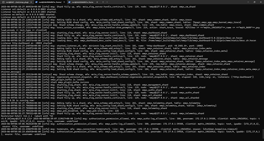Close the root@Dell emqx_plugin tab

(x=31, y=2)
